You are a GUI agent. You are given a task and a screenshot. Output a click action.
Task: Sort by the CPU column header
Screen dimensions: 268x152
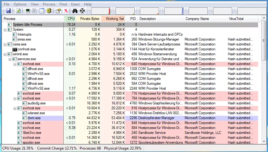tap(71, 19)
